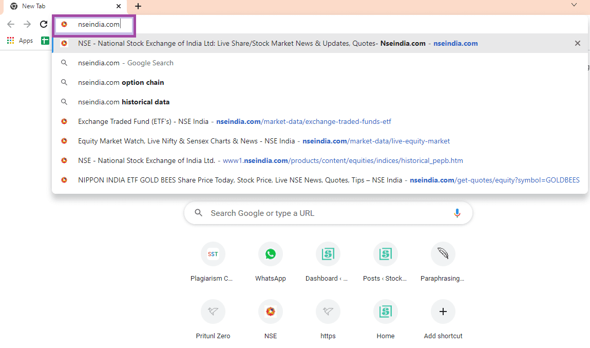Open the Home shortcut tile
The width and height of the screenshot is (590, 348).
385,320
